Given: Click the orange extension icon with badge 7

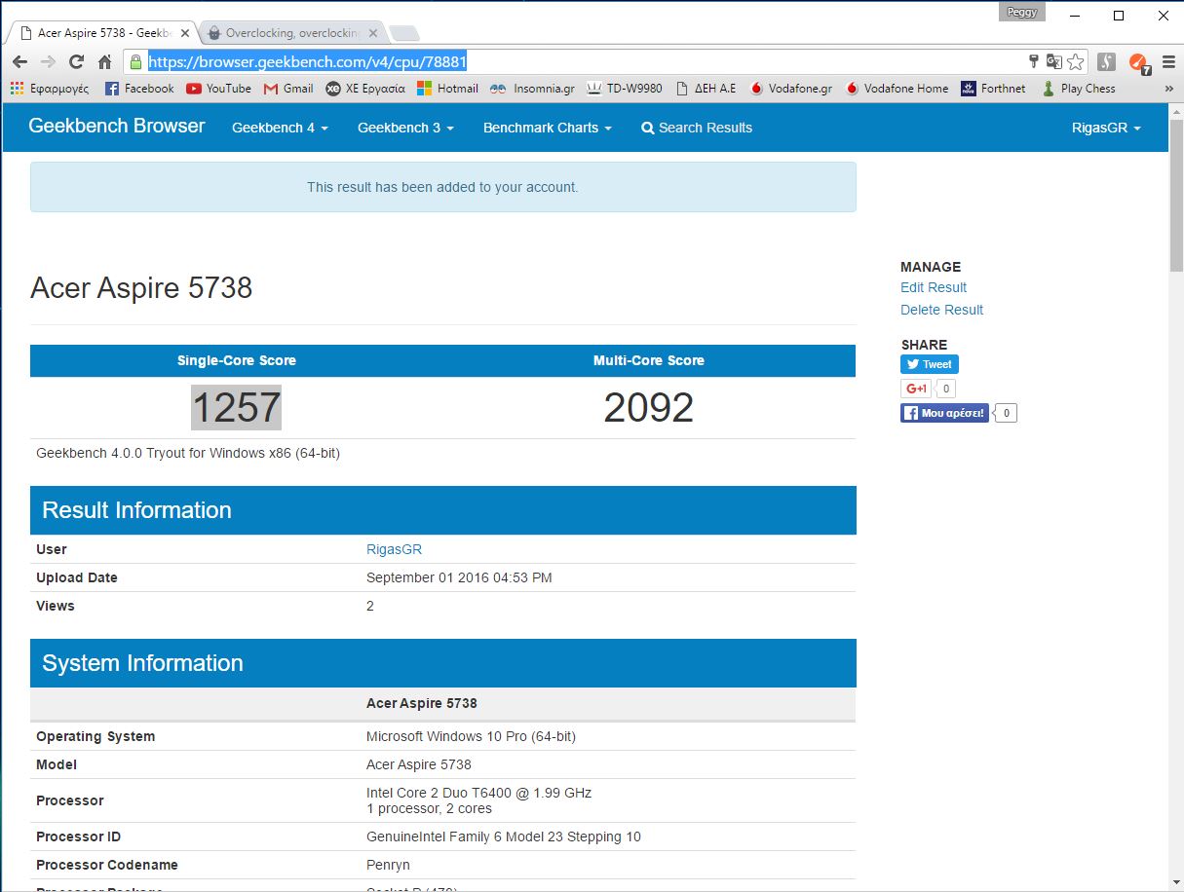Looking at the screenshot, I should tap(1138, 63).
